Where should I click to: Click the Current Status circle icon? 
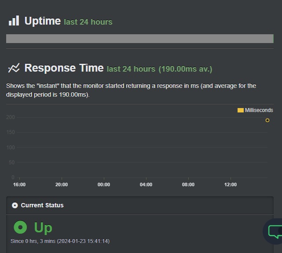click(x=15, y=205)
